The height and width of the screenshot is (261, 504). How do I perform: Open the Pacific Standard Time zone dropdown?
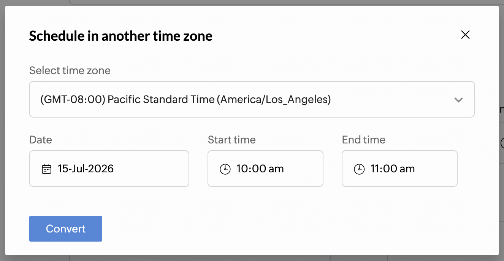coord(252,99)
